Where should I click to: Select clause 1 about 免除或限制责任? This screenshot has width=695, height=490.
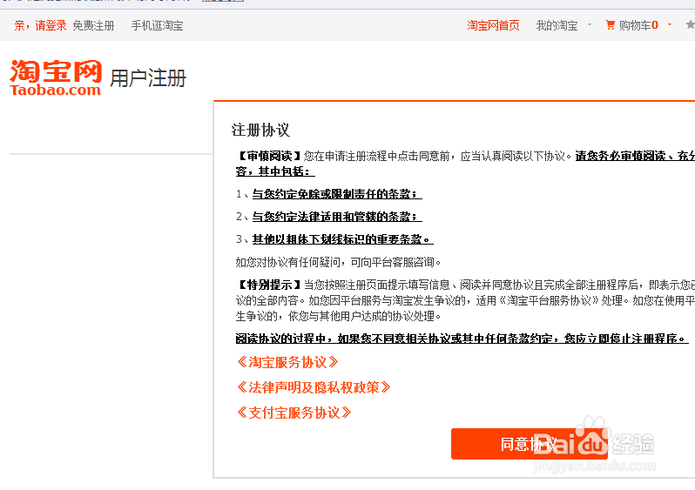[x=337, y=194]
